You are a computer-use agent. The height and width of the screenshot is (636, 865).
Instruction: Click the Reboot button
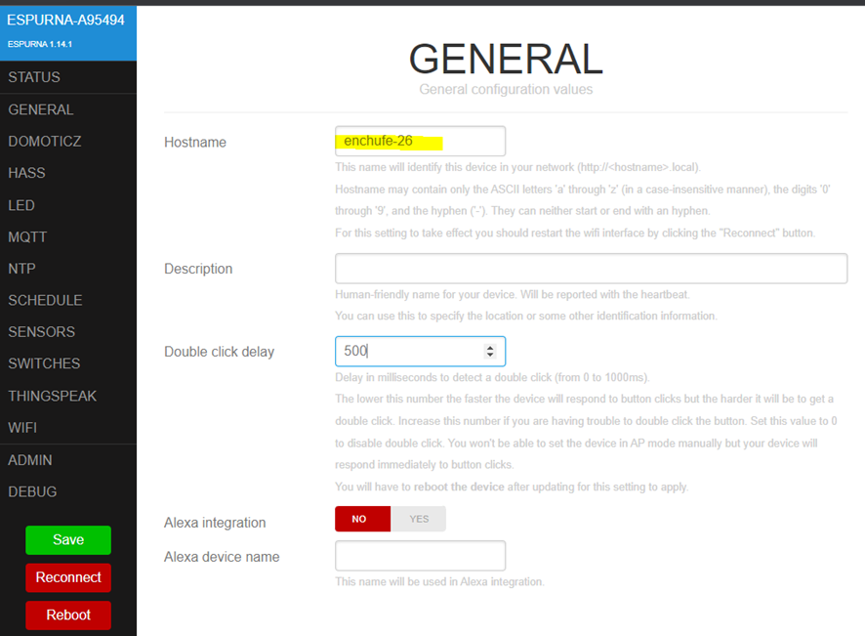pos(68,615)
